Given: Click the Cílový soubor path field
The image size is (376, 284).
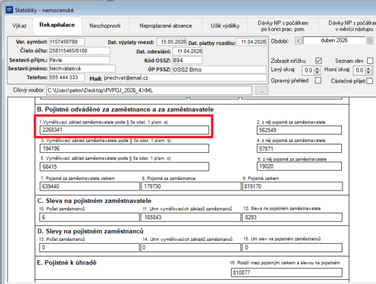Looking at the screenshot, I should point(149,91).
